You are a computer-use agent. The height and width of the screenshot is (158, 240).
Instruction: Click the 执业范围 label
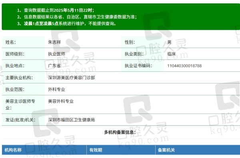(x=15, y=89)
